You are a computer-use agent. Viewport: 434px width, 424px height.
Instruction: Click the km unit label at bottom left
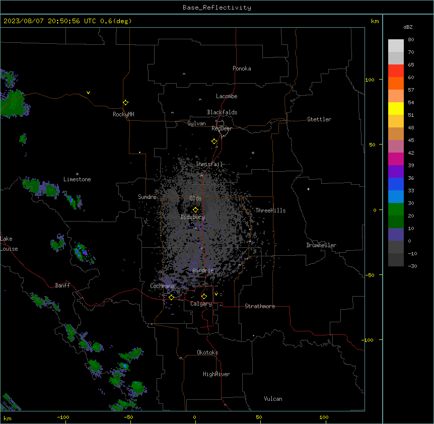click(x=8, y=418)
